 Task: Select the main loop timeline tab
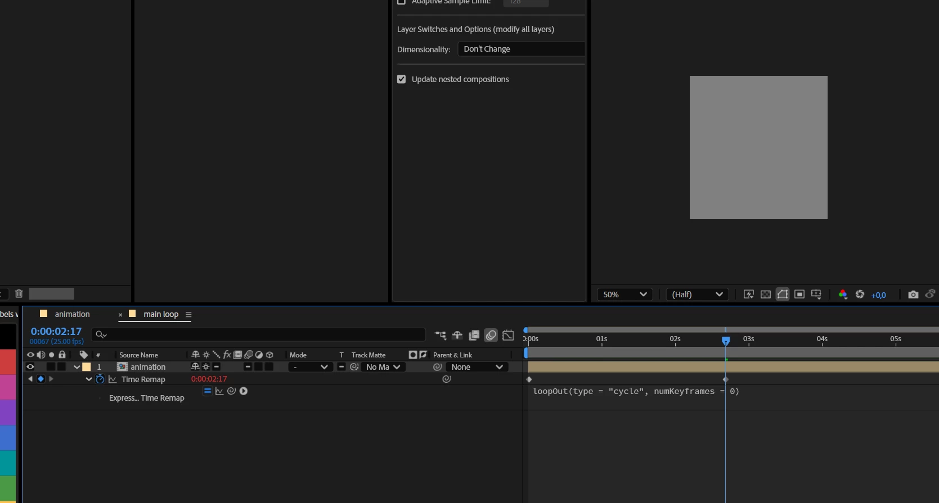click(161, 314)
